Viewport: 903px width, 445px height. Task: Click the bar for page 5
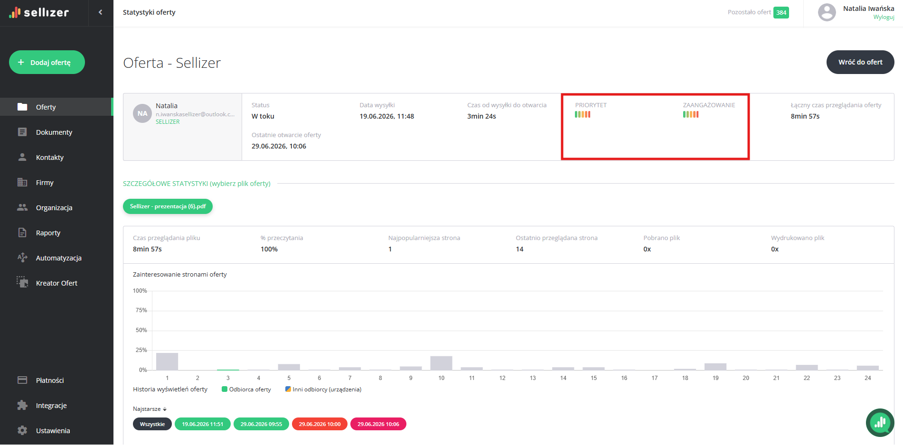(289, 367)
